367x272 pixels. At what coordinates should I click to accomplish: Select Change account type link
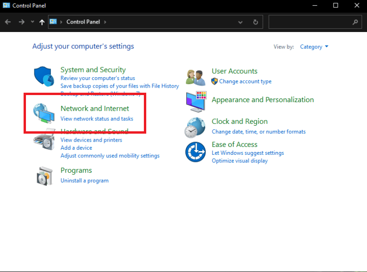coord(245,81)
